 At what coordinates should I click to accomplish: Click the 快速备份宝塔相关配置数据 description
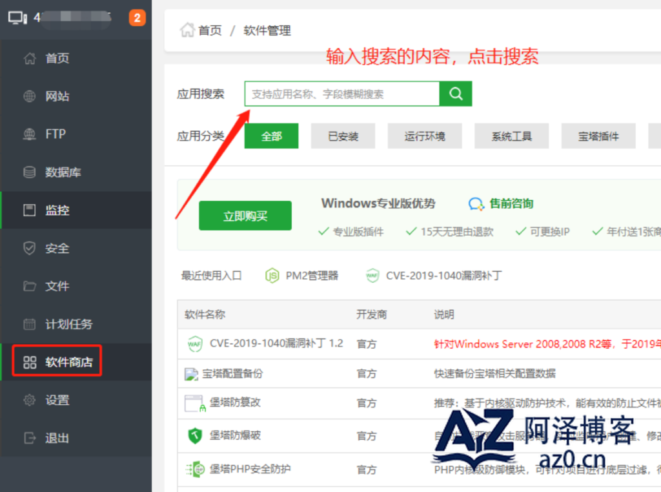click(495, 374)
